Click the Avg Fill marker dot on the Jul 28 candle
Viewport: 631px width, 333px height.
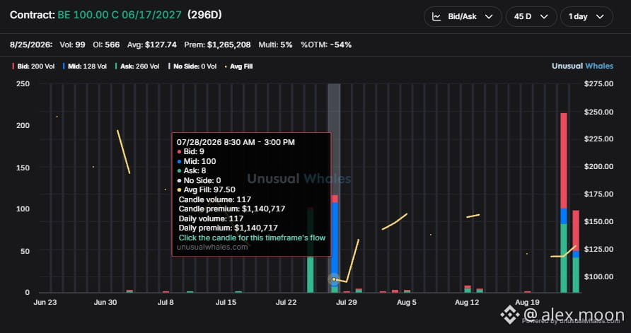click(x=334, y=279)
